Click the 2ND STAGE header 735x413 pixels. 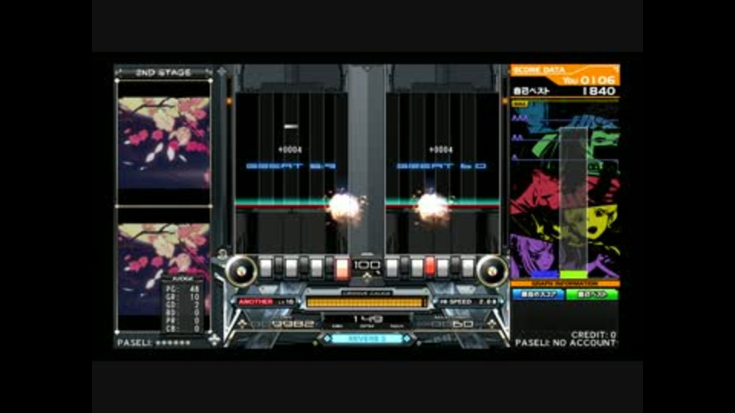pos(164,72)
